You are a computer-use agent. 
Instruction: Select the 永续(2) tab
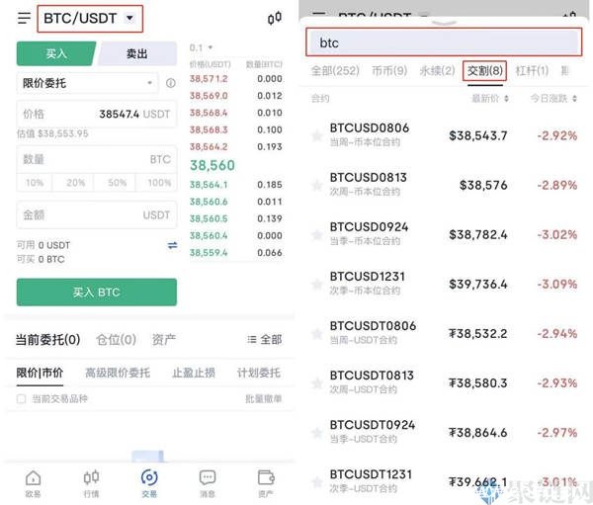pos(438,71)
